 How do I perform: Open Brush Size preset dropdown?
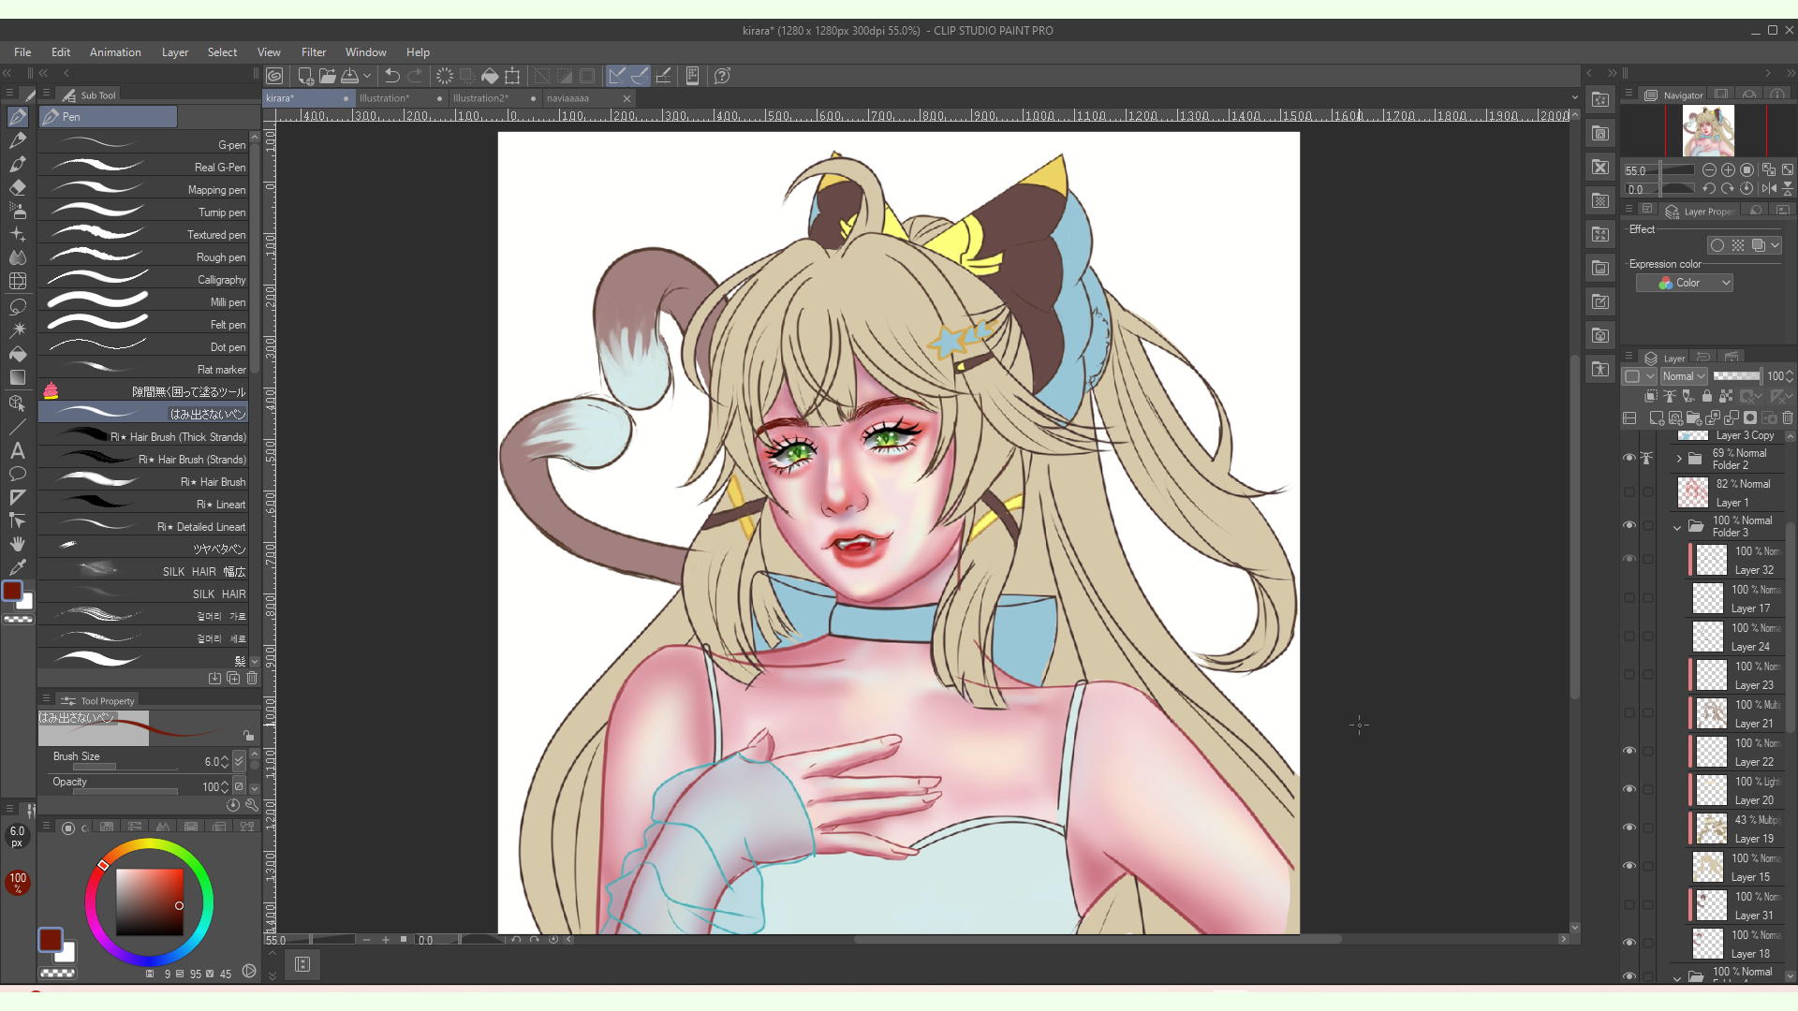(x=239, y=762)
